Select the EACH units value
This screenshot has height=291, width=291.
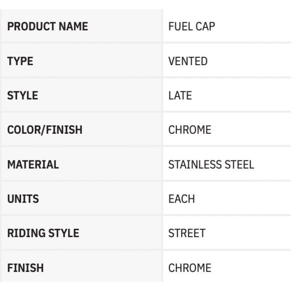(181, 199)
